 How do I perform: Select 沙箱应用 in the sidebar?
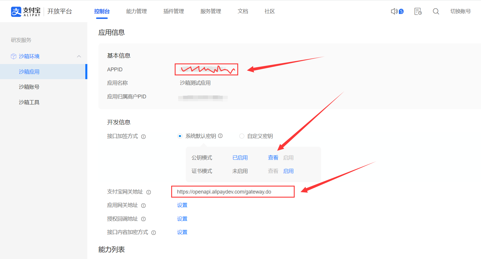tap(44, 72)
